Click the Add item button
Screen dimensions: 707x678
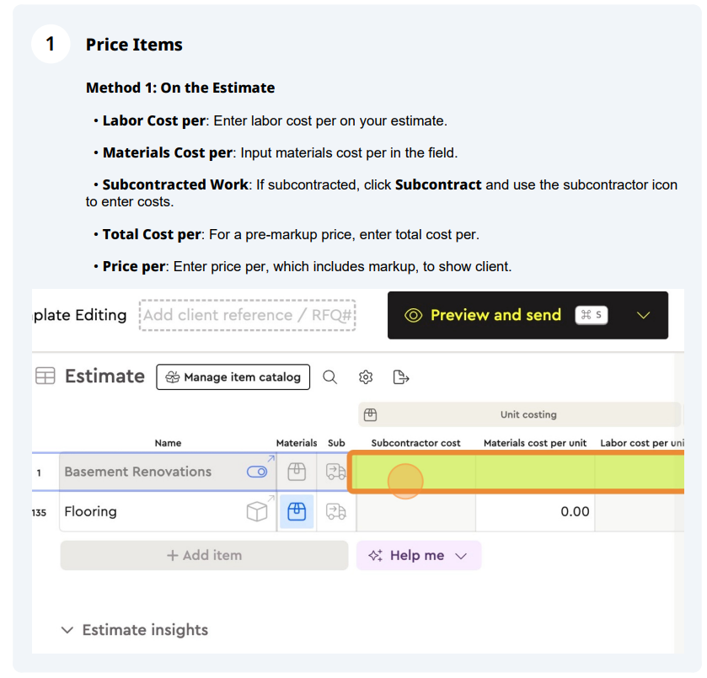204,555
